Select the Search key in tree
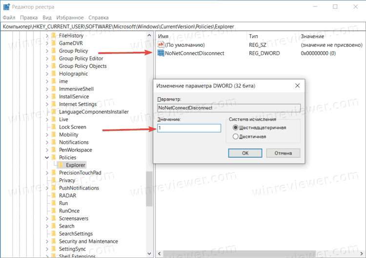Screen dimensions: 366x258 click(67, 226)
